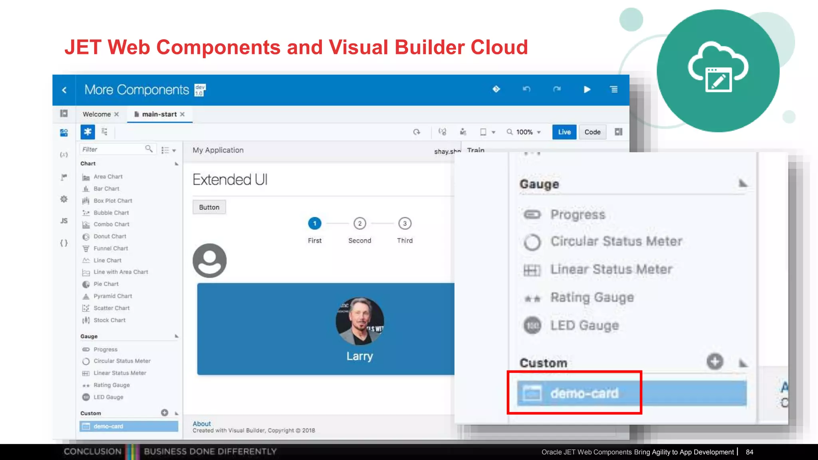Redo the last change
Screen dimensions: 818x460
point(557,89)
